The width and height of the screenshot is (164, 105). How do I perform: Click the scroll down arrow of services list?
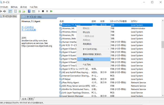163,95
